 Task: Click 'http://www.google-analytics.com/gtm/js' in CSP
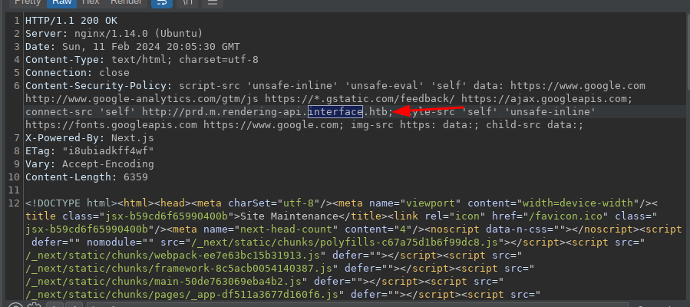(x=142, y=99)
